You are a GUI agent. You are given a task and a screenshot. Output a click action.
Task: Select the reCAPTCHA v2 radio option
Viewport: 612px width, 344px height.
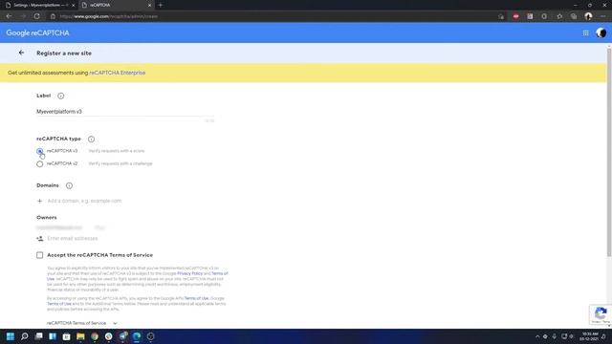40,163
